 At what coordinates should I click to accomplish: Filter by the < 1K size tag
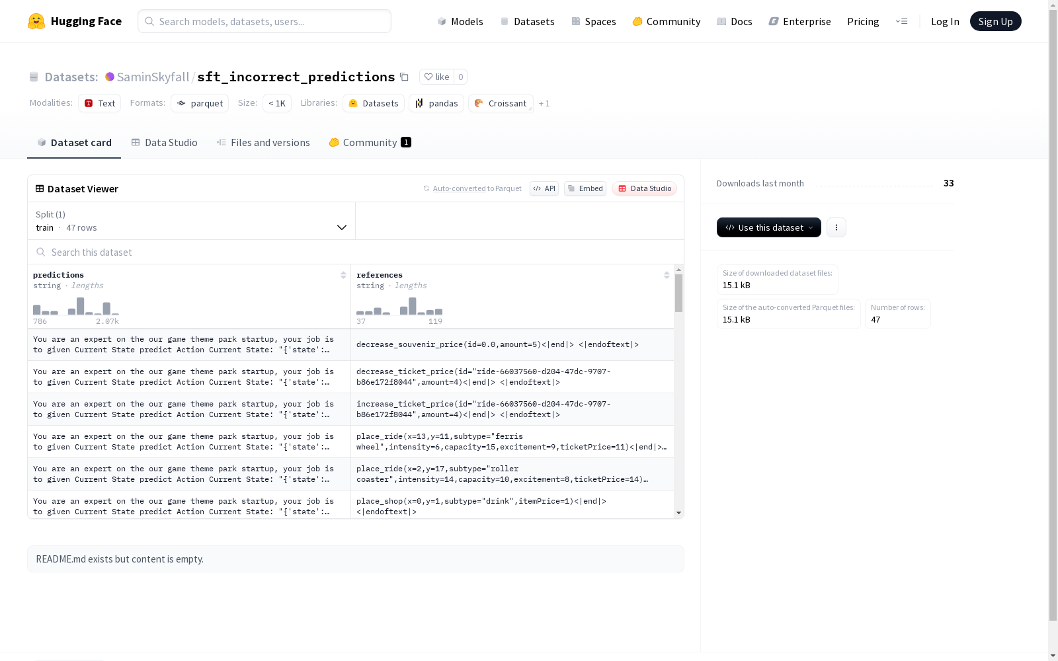click(277, 103)
